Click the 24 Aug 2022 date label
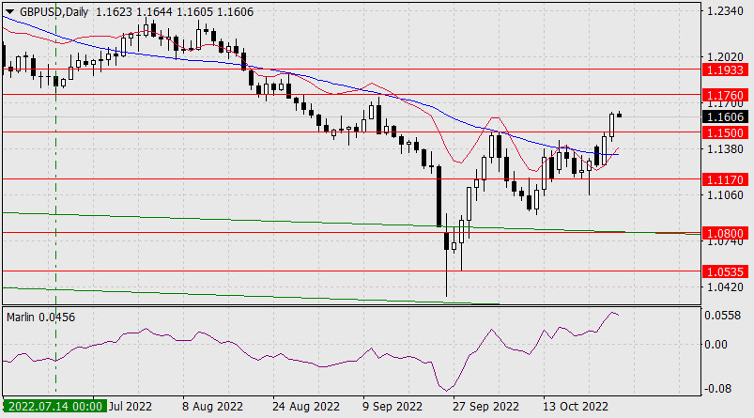Image resolution: width=754 pixels, height=418 pixels. [306, 407]
